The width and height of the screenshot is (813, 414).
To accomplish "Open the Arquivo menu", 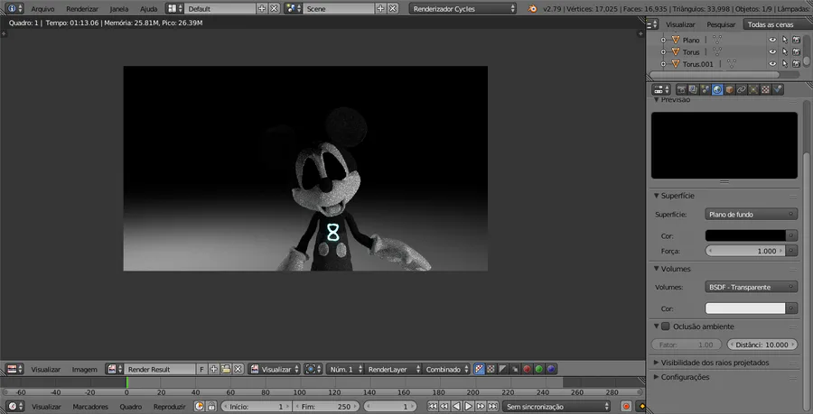I will [x=42, y=9].
